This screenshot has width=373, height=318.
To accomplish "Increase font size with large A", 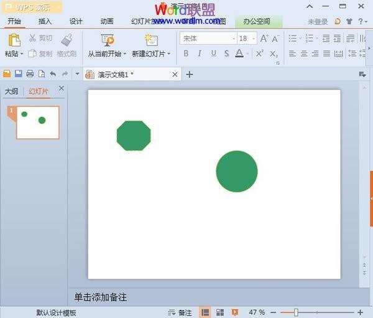I will tap(264, 39).
